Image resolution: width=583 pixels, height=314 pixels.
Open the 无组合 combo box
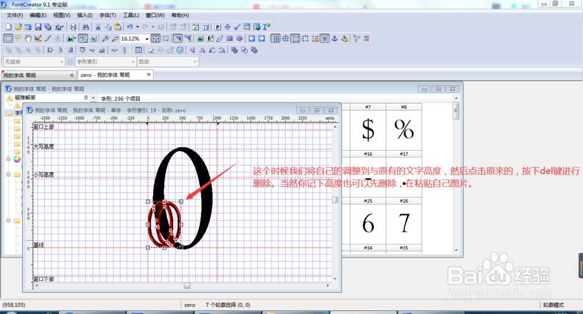pos(33,62)
